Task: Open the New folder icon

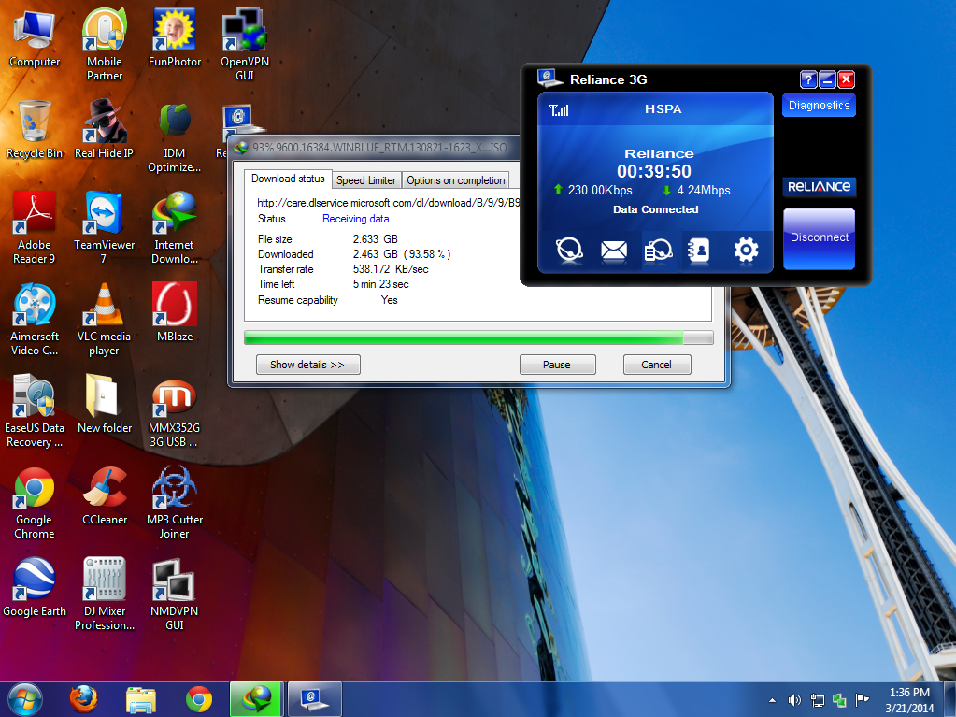Action: (x=105, y=405)
